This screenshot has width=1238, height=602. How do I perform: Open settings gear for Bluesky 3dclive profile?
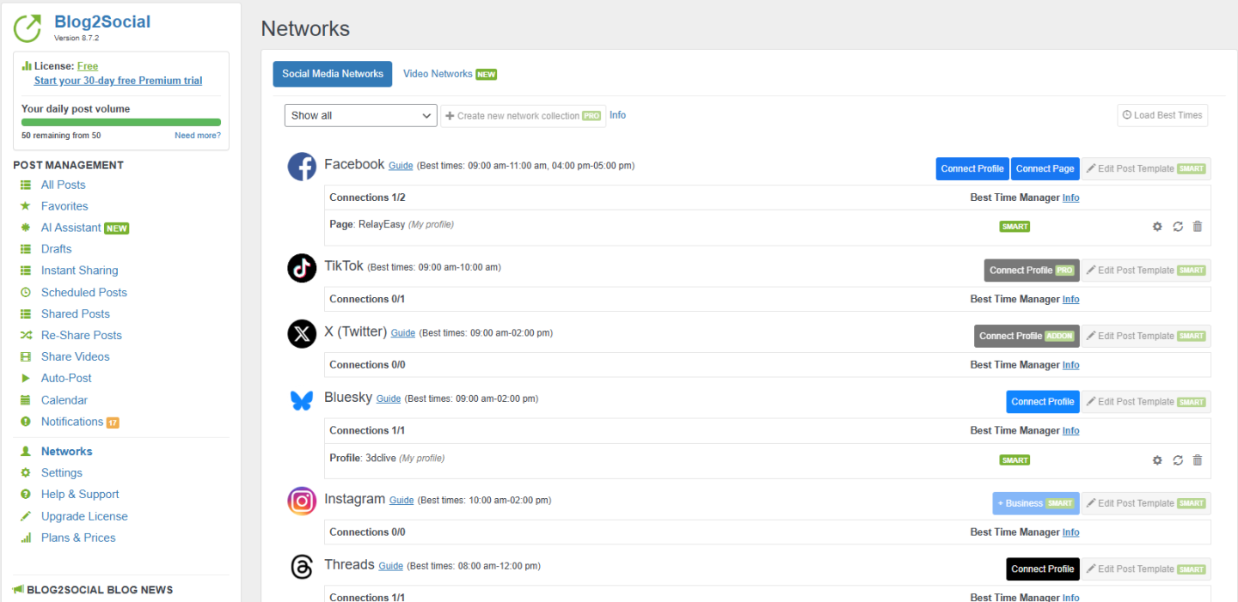(x=1157, y=460)
